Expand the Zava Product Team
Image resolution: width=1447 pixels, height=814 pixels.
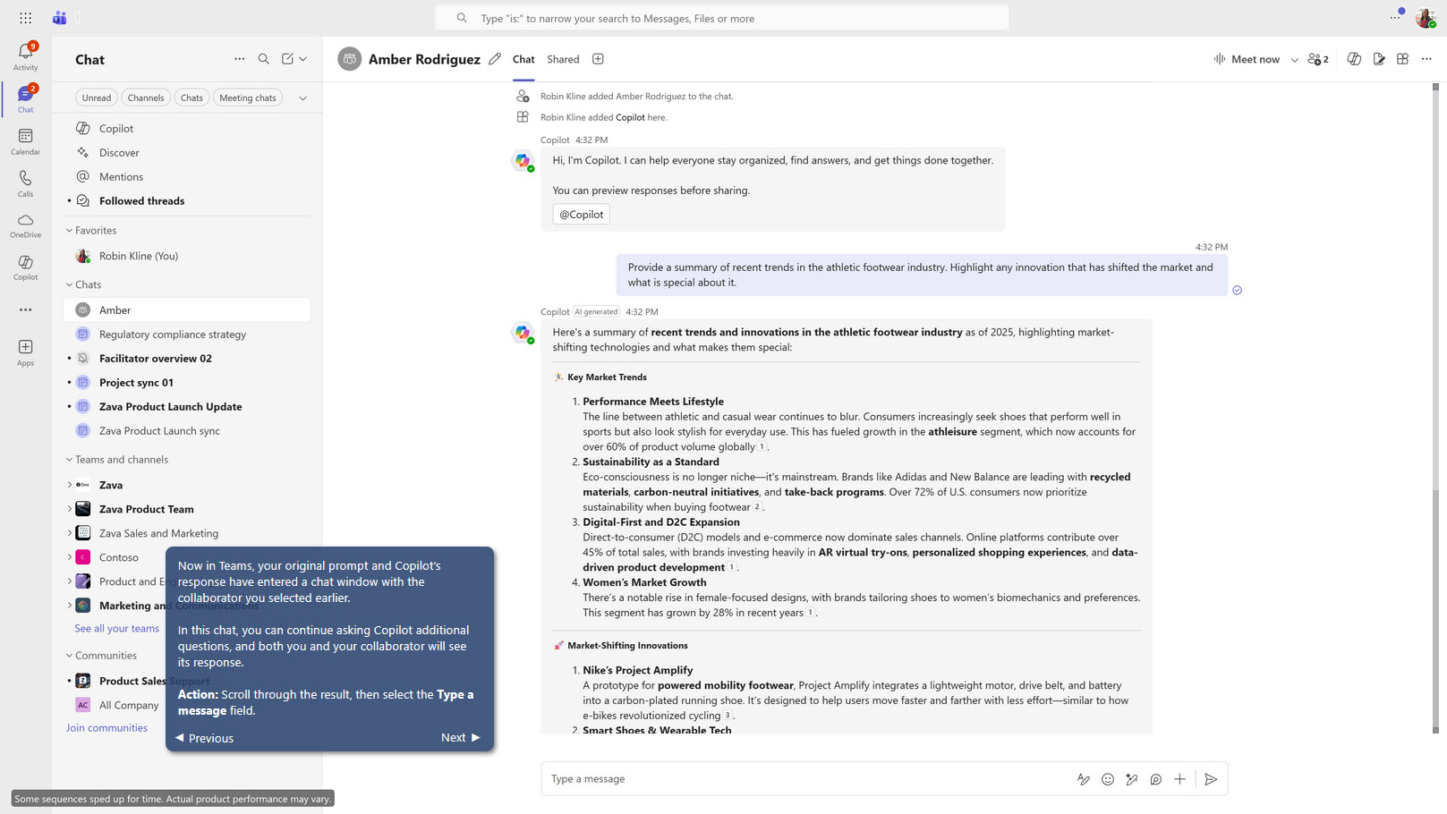click(x=70, y=508)
